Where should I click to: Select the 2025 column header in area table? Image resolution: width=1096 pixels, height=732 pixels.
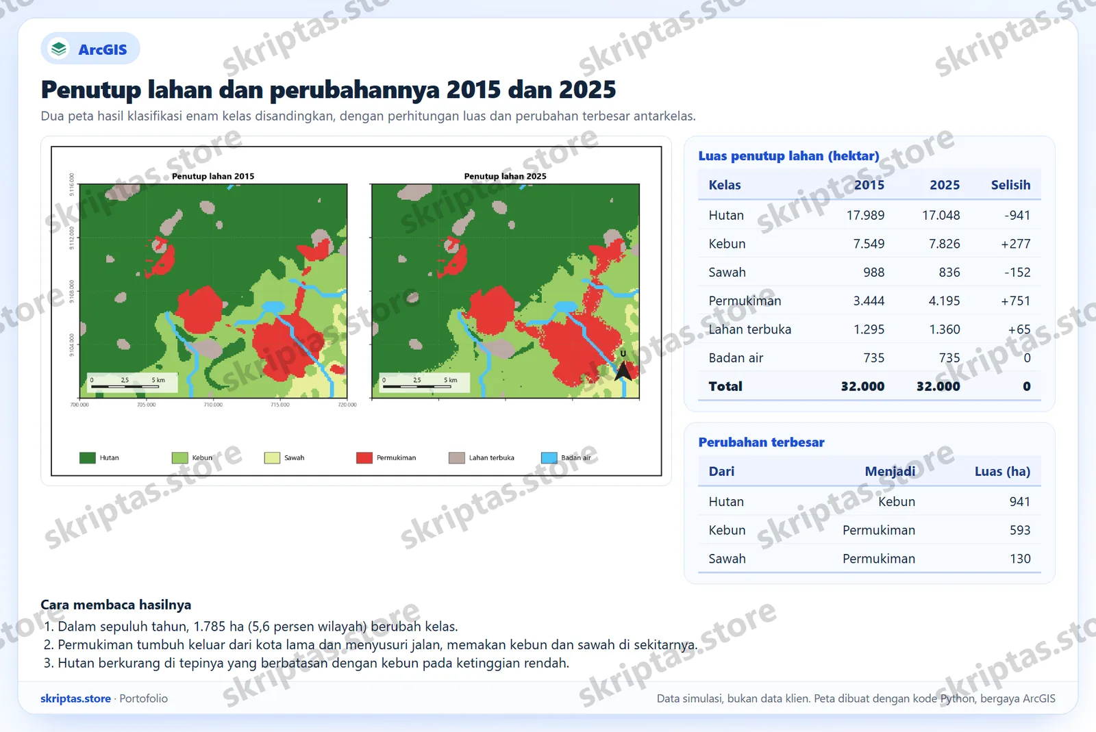945,185
